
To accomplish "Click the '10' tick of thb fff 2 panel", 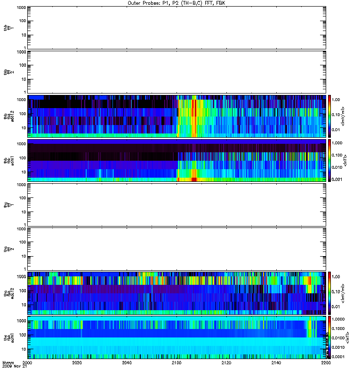I will click(x=24, y=79).
